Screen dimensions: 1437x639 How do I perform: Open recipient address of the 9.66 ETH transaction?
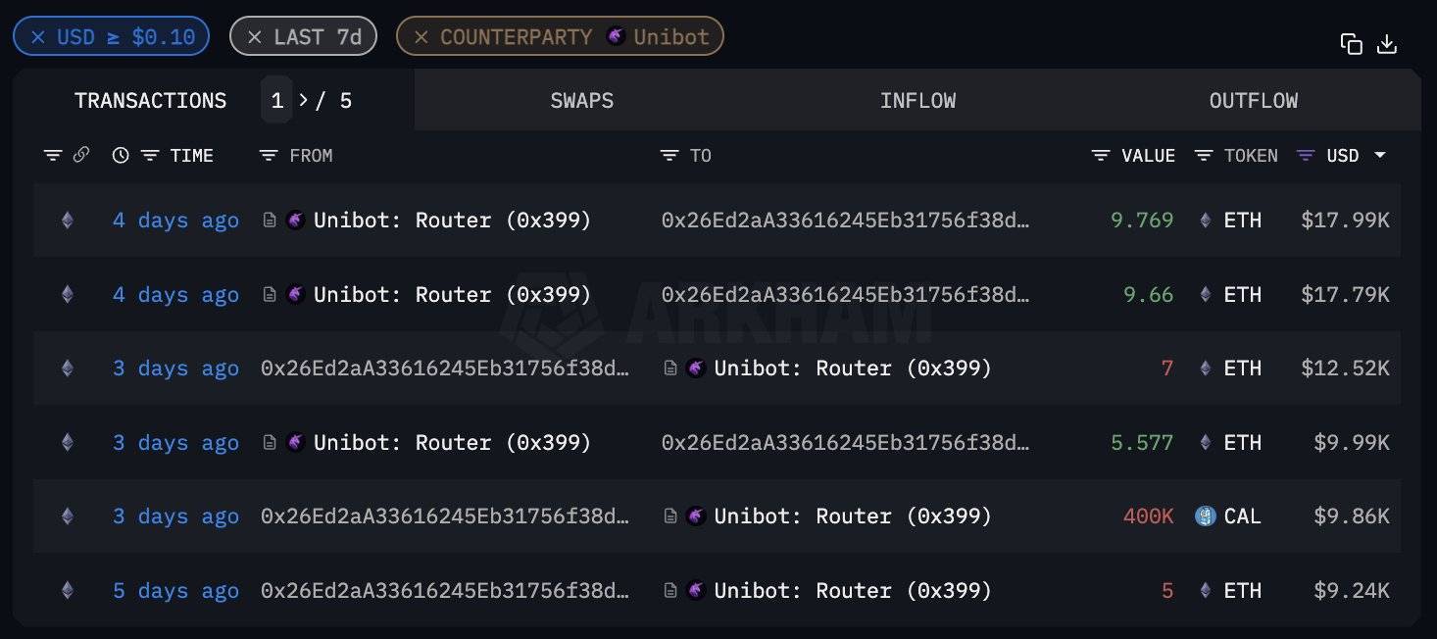pyautogui.click(x=845, y=295)
